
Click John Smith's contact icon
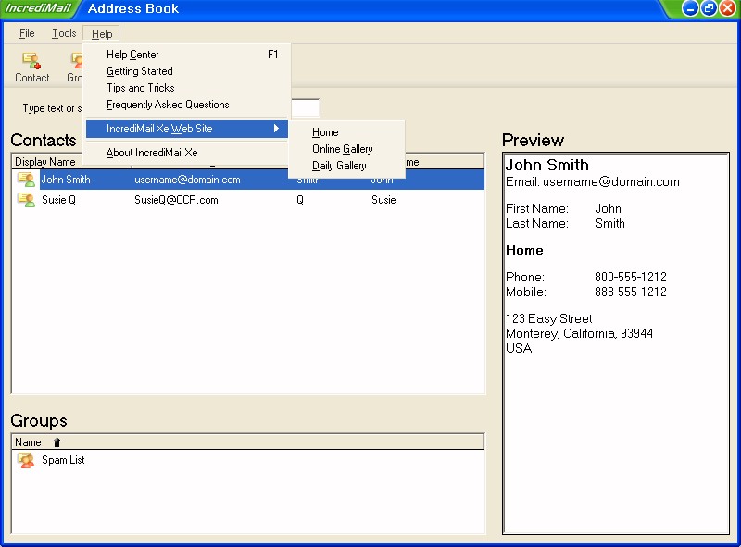coord(26,180)
